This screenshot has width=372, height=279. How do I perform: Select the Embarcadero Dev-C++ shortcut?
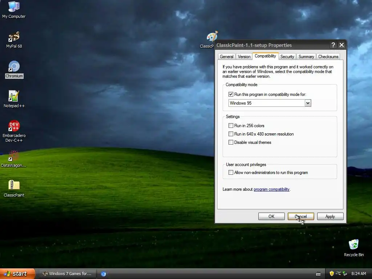click(x=14, y=131)
